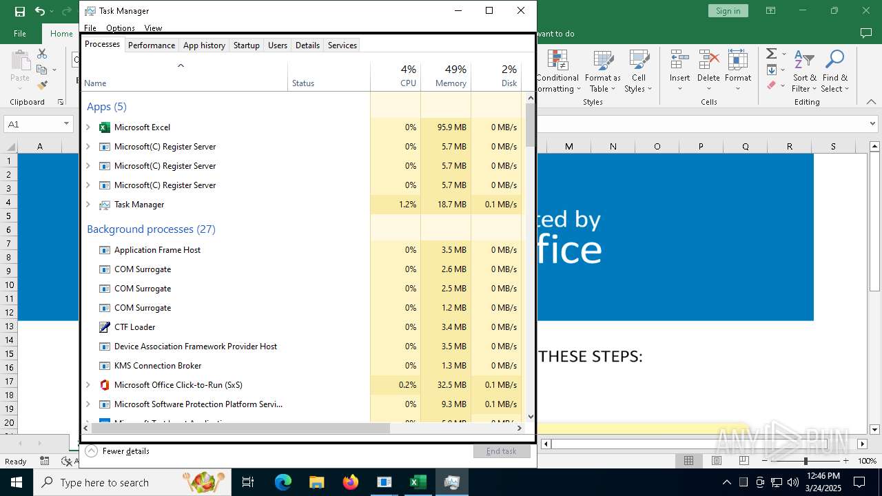
Task: Expand the Task Manager process row
Action: point(88,205)
